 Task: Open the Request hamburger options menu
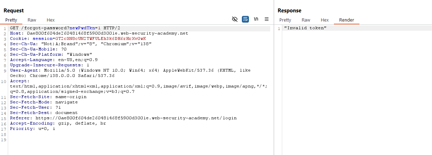coord(267,19)
